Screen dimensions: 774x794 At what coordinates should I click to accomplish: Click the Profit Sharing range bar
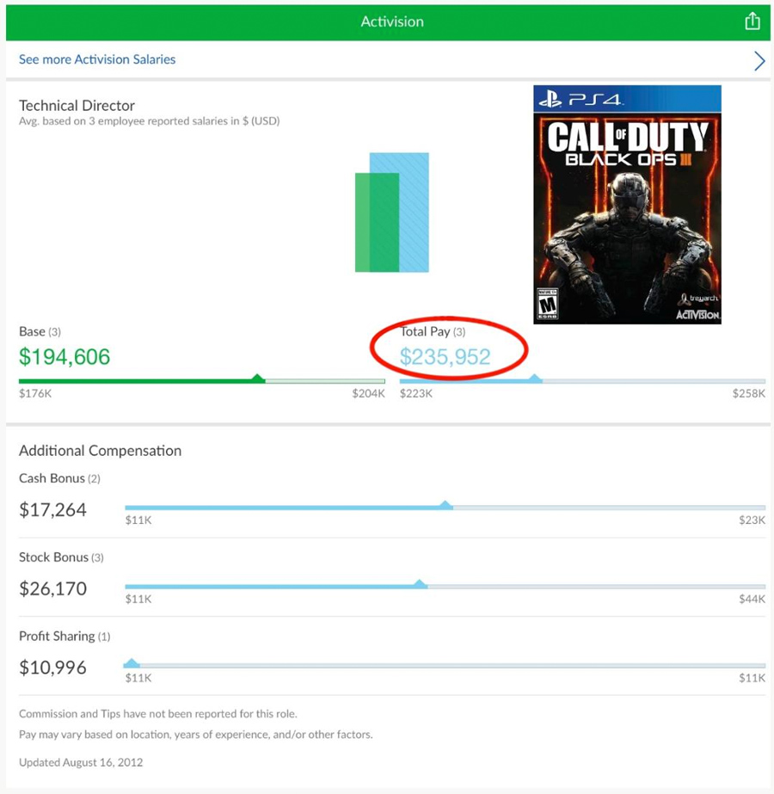tap(445, 664)
